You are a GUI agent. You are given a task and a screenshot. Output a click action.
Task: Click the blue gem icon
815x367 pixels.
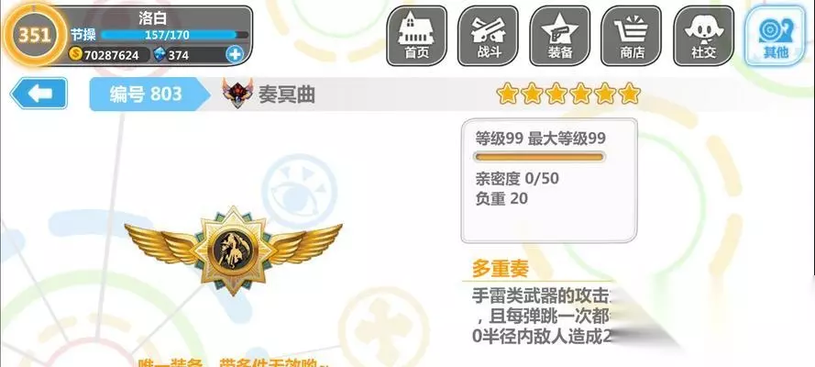click(x=160, y=54)
